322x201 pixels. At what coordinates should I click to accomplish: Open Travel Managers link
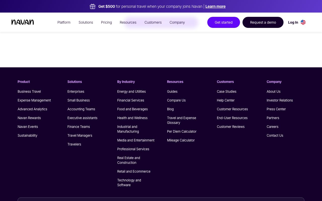tap(80, 136)
